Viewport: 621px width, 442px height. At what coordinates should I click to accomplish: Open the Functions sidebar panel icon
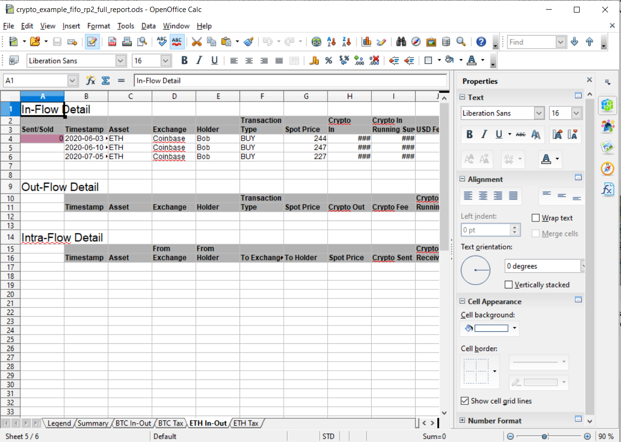[x=608, y=189]
